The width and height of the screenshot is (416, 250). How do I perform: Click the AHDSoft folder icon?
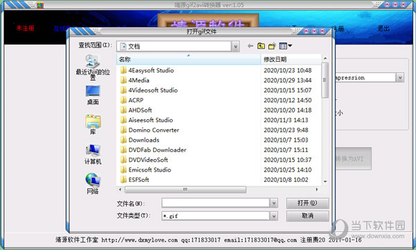[x=123, y=110]
